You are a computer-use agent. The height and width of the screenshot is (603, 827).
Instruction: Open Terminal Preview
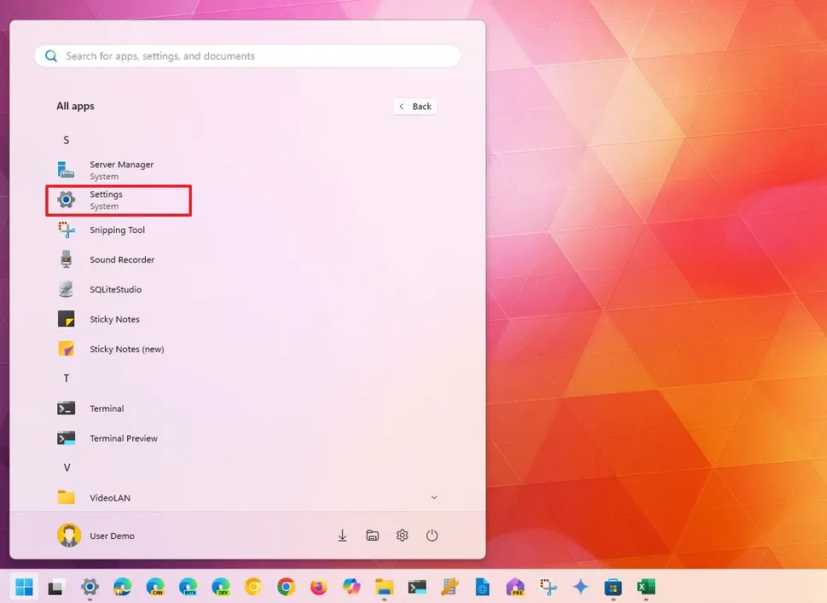[x=123, y=438]
